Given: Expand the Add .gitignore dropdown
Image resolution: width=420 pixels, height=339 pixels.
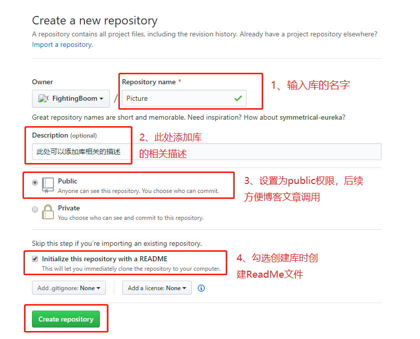Looking at the screenshot, I should (x=69, y=288).
